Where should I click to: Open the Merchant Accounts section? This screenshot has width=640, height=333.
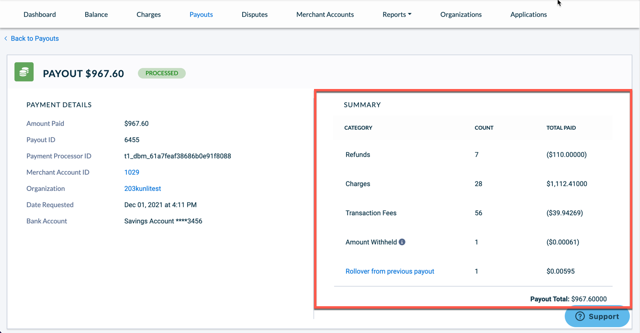pyautogui.click(x=325, y=14)
